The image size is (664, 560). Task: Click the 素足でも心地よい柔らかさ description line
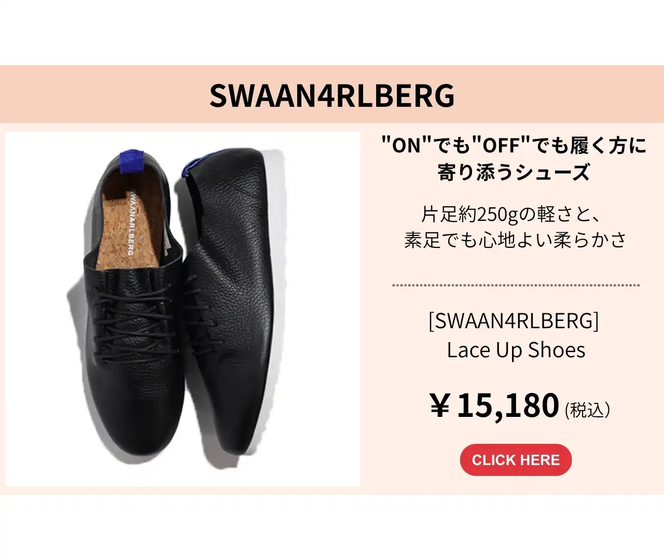pos(515,240)
